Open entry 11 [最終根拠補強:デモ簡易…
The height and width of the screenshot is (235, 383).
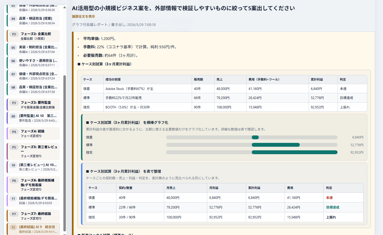33,201
